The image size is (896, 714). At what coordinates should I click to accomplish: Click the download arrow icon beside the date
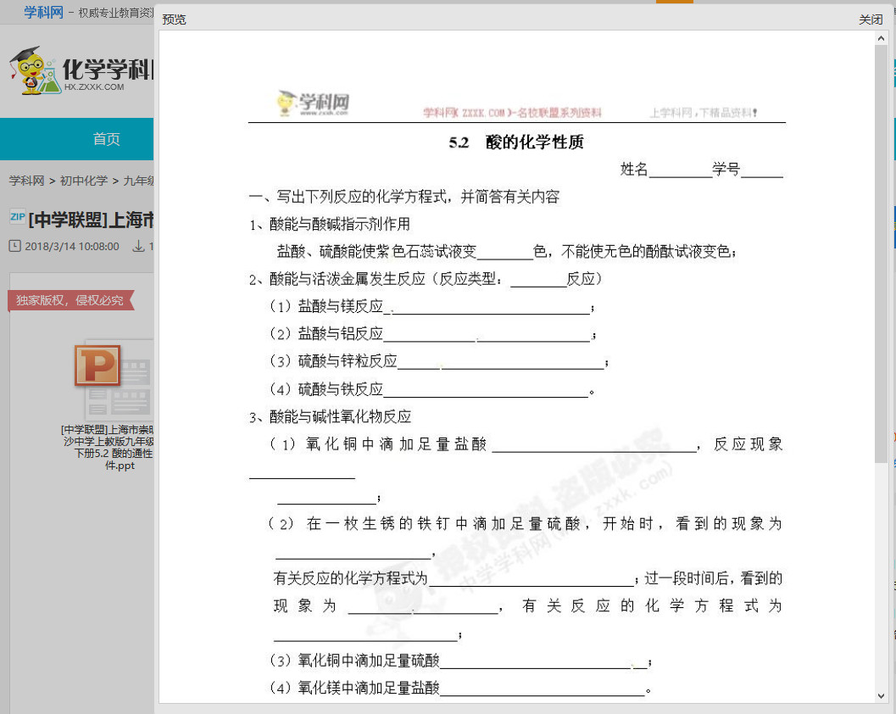point(138,246)
